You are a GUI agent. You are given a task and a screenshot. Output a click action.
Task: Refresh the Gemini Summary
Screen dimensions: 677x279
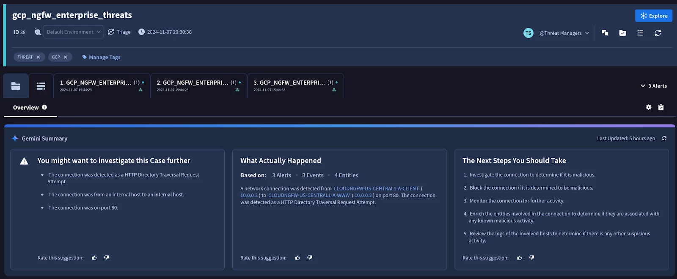pyautogui.click(x=664, y=138)
